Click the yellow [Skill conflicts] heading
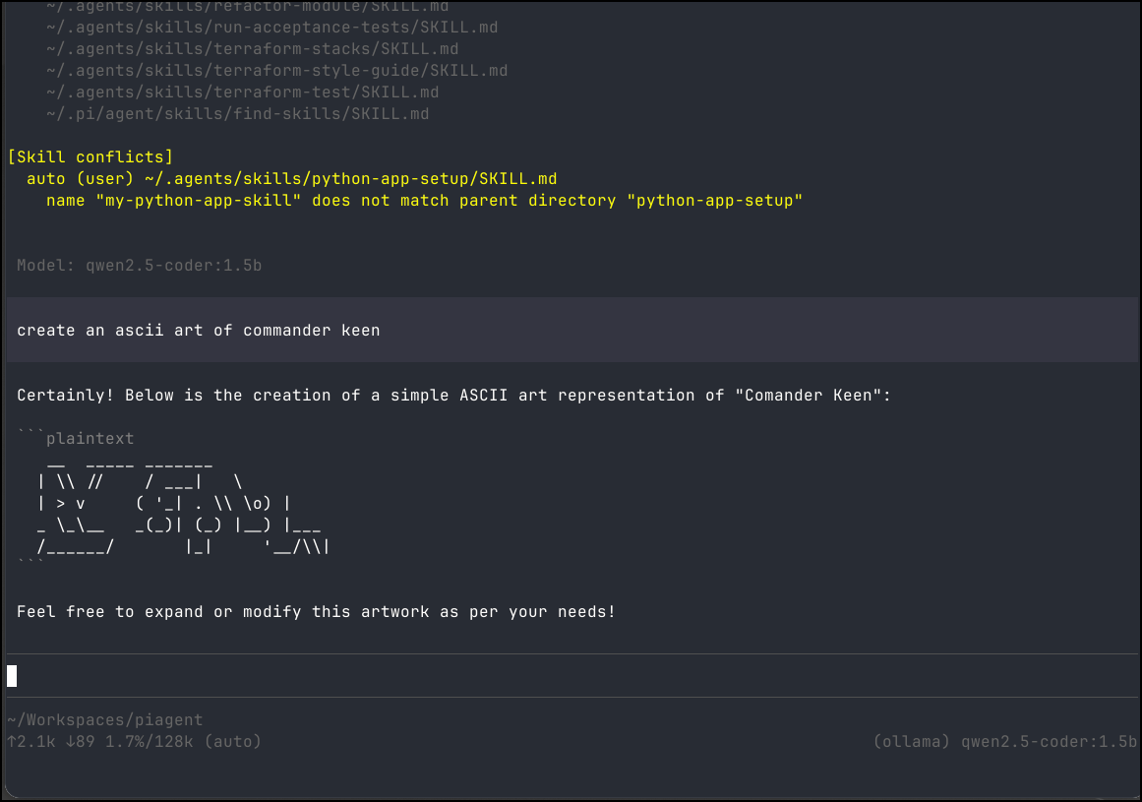Screen dimensions: 1142x802 90,157
